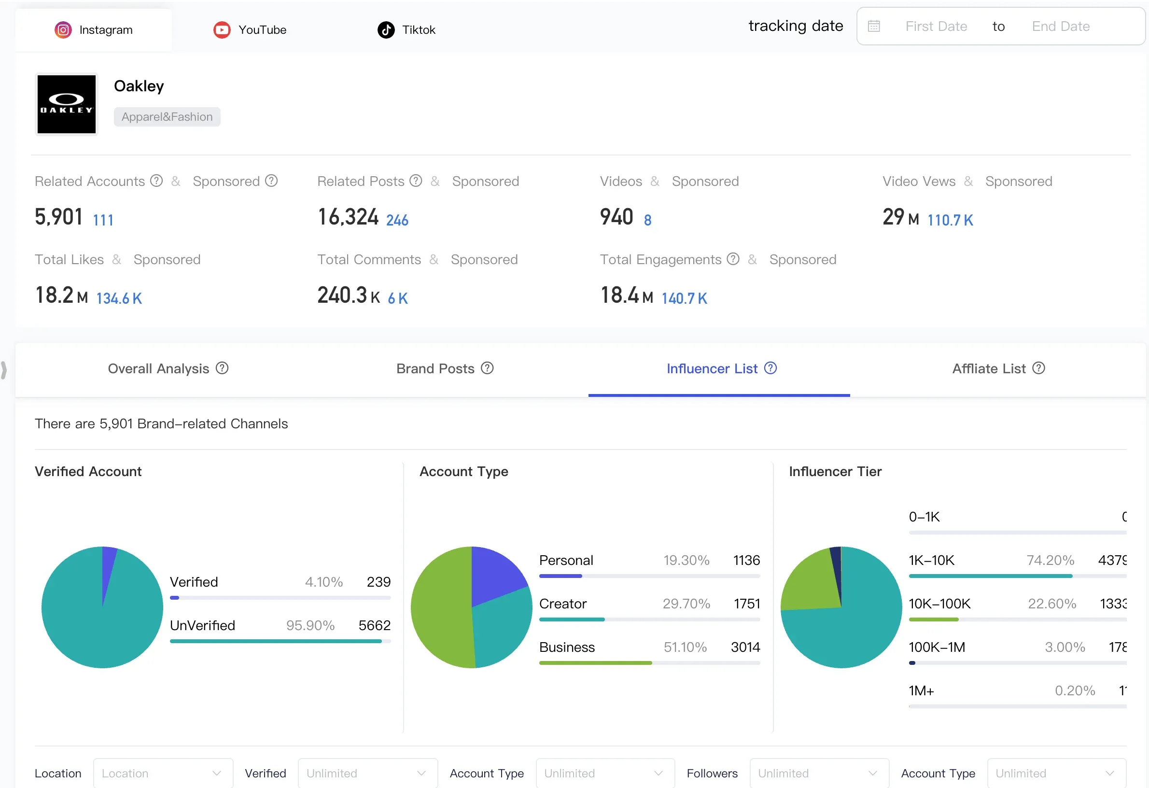Image resolution: width=1149 pixels, height=788 pixels.
Task: Click the sponsored comments 6 K
Action: click(398, 298)
